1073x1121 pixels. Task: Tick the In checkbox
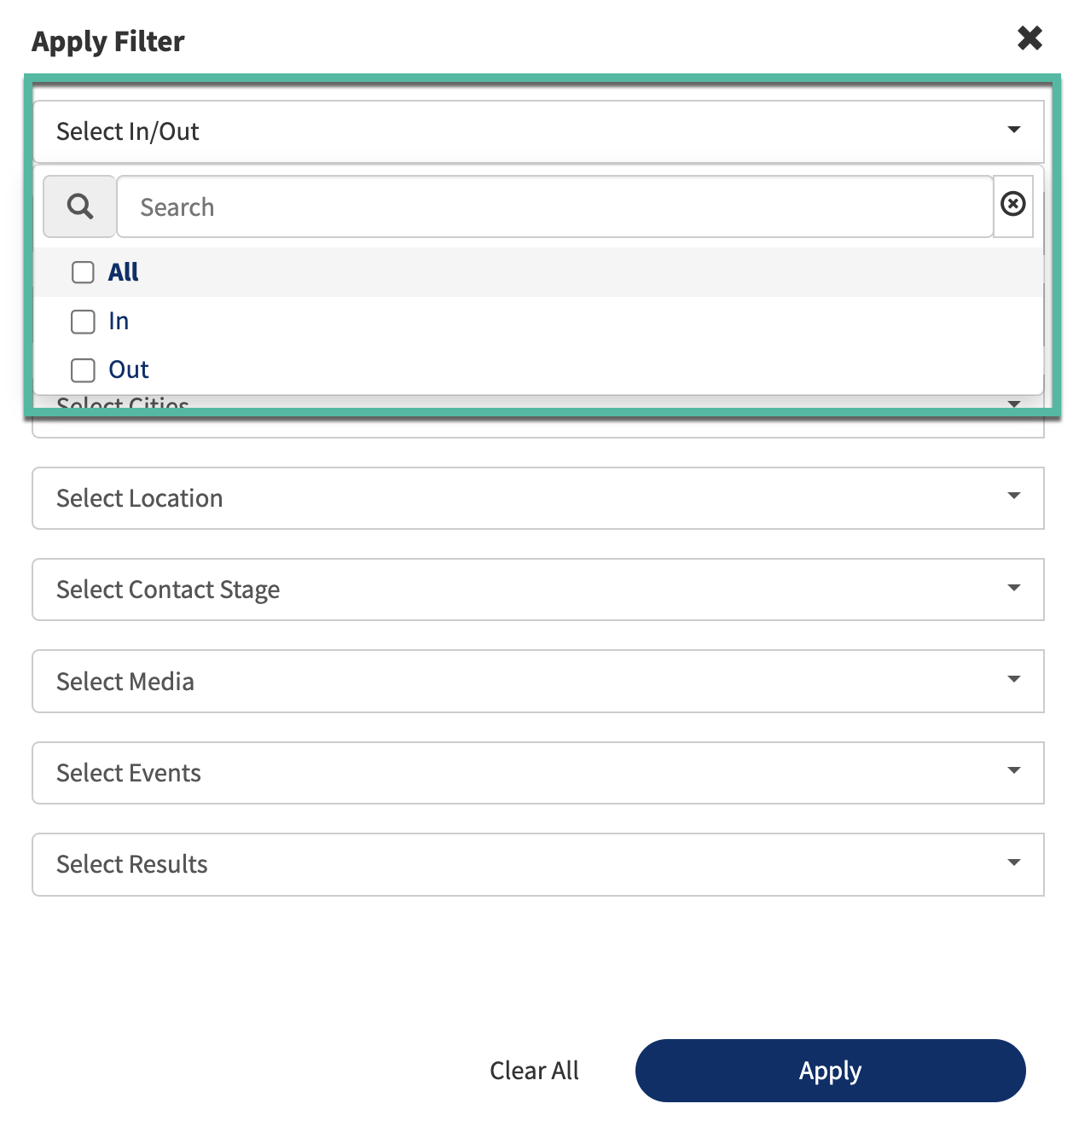point(83,322)
